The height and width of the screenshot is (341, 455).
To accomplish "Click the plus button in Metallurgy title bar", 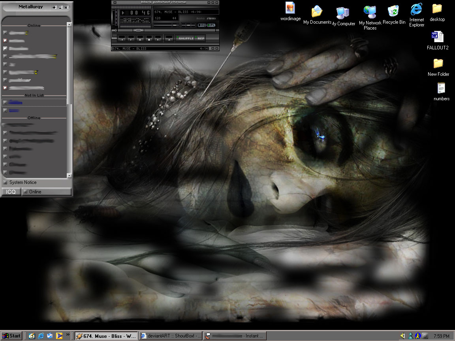I will tap(54, 7).
